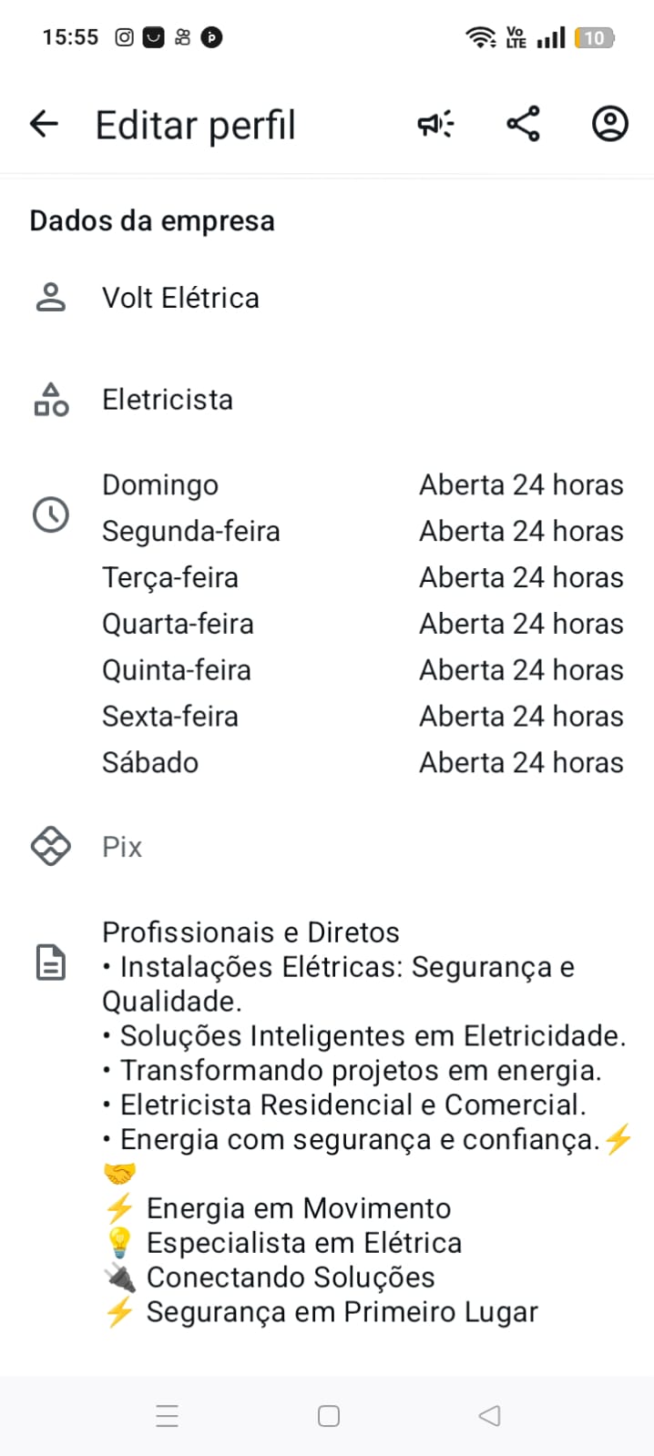
Task: Tap the person icon beside business name
Action: tap(51, 298)
